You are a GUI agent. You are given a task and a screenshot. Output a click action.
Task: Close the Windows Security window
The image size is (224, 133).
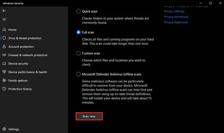(x=220, y=3)
